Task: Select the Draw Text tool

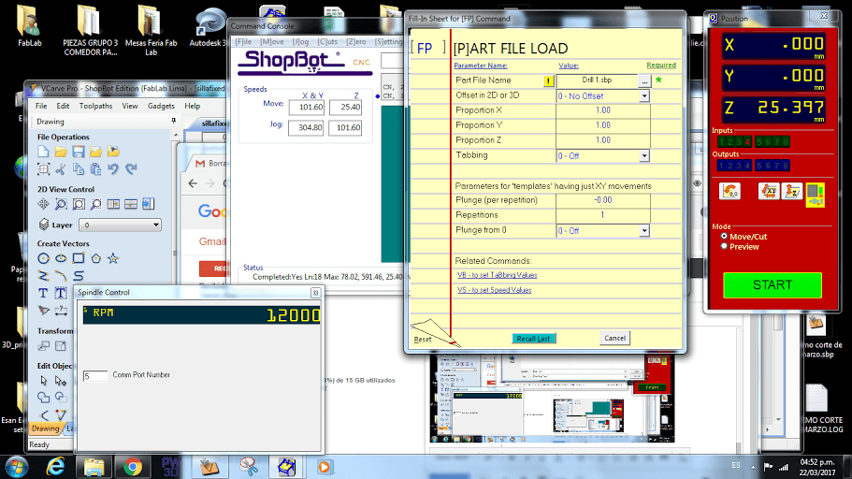Action: point(43,293)
